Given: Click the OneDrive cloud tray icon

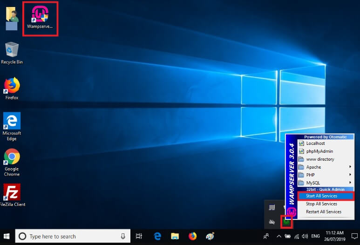Looking at the screenshot, I should pos(272,222).
